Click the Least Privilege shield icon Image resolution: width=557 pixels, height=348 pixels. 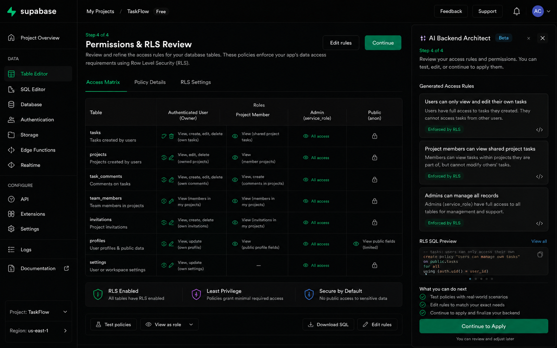(x=196, y=294)
